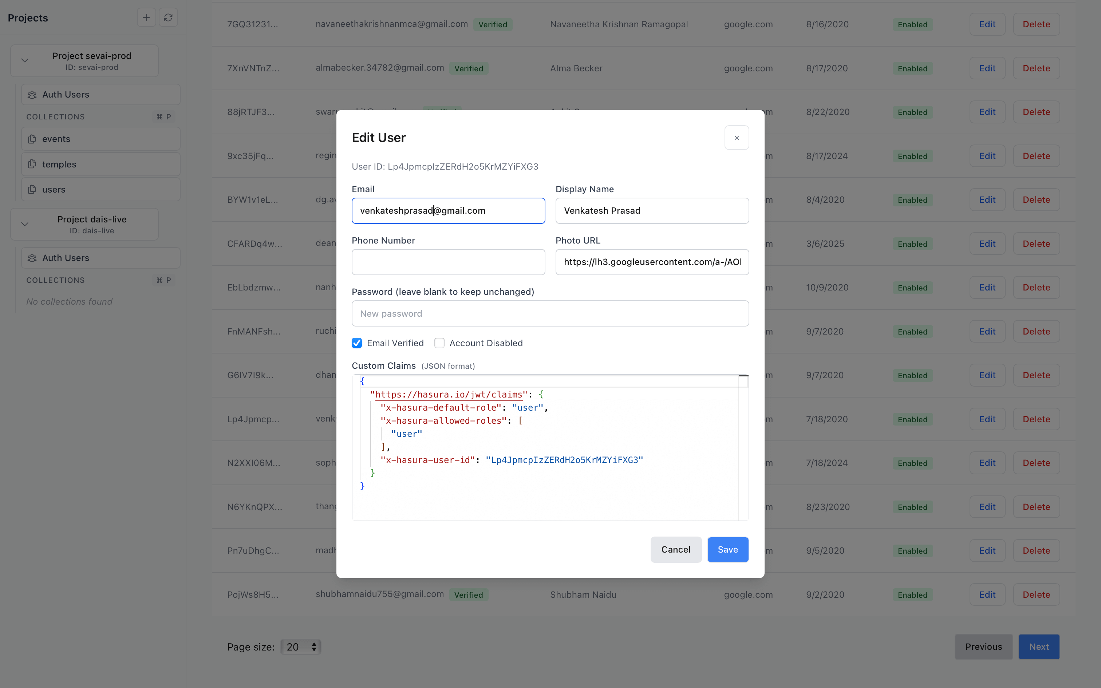Click the Auth Users icon under dais-live
This screenshot has width=1101, height=688.
(x=32, y=258)
